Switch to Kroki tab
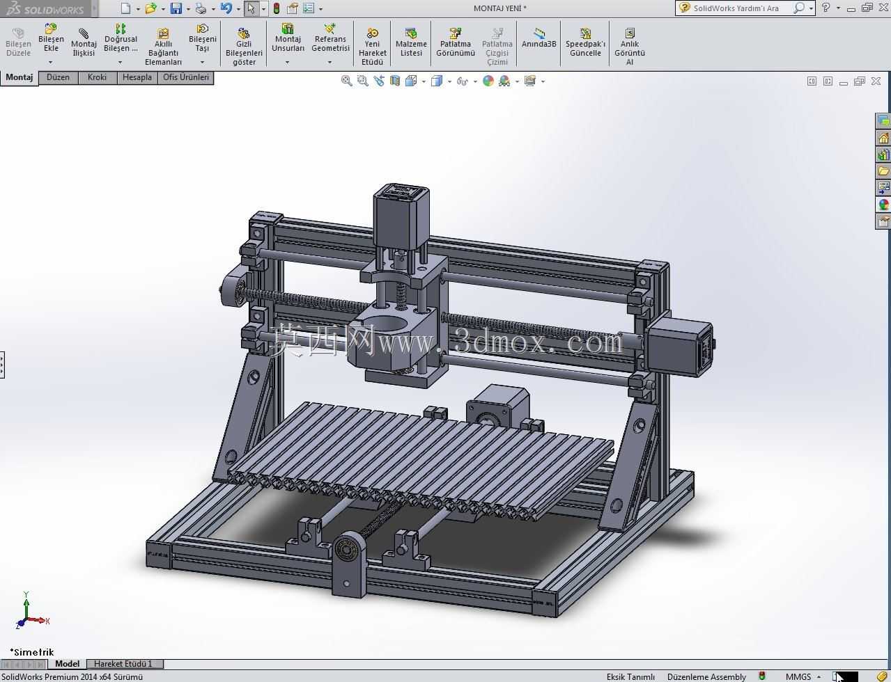This screenshot has width=891, height=682. (98, 77)
